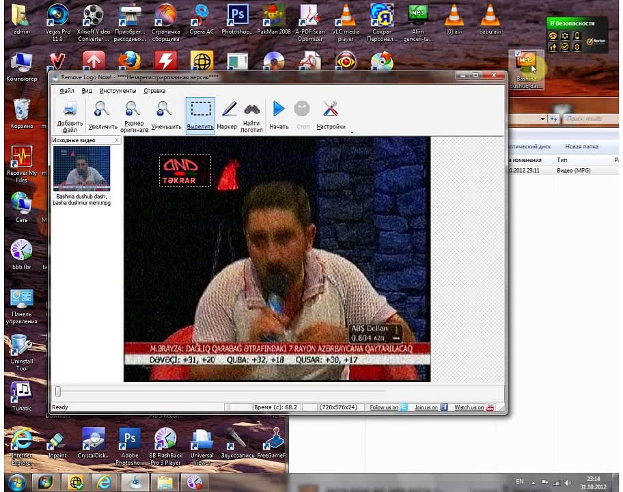Open the volume icon in the system tray
Viewport: 623px width, 492px height.
(x=568, y=483)
